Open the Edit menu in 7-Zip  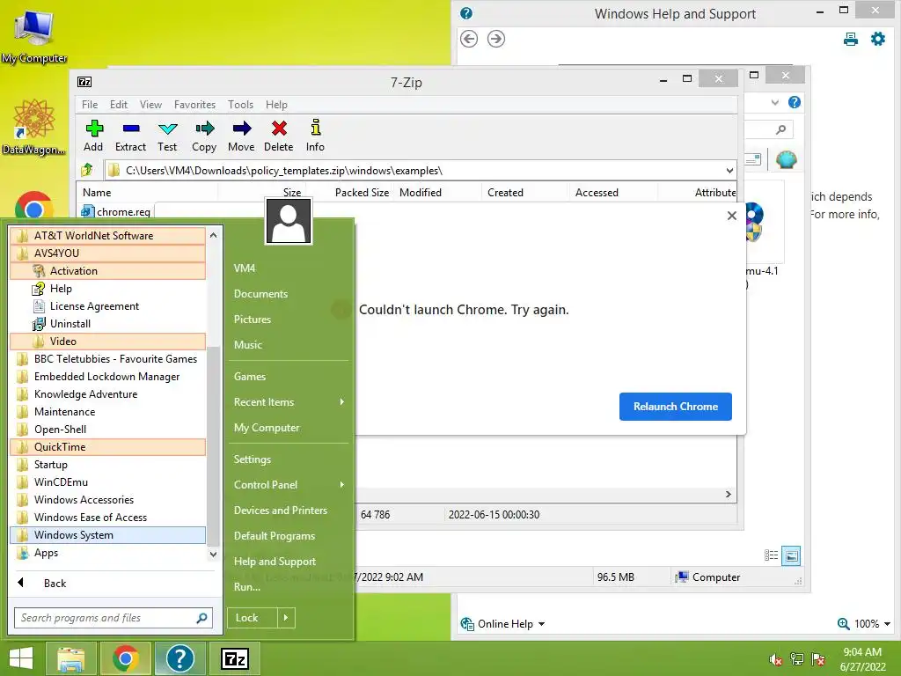tap(119, 105)
